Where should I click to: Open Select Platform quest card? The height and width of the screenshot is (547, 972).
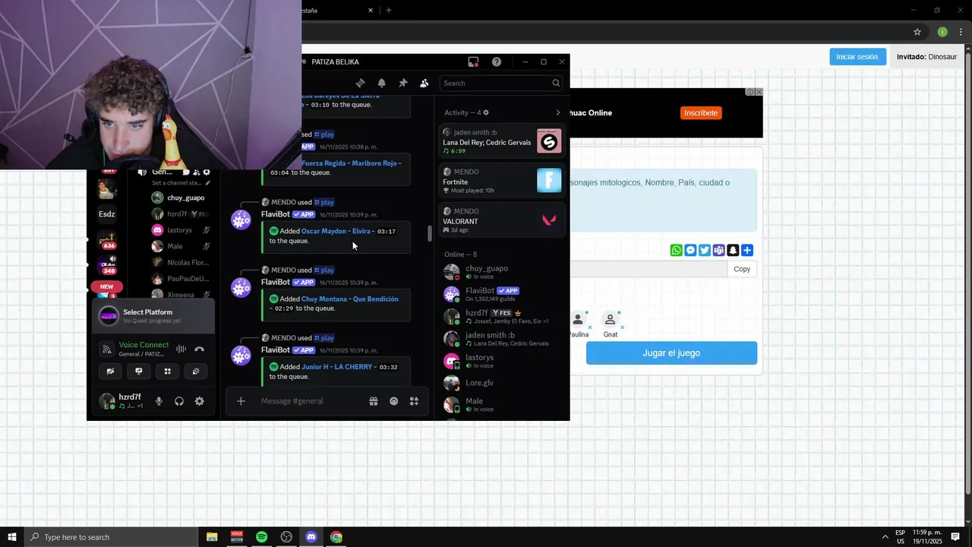tap(153, 316)
